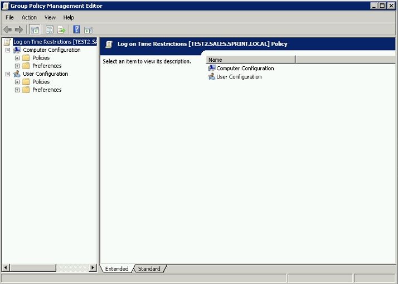This screenshot has height=284, width=398.
Task: Expand Policies under Computer Configuration
Action: pyautogui.click(x=17, y=58)
